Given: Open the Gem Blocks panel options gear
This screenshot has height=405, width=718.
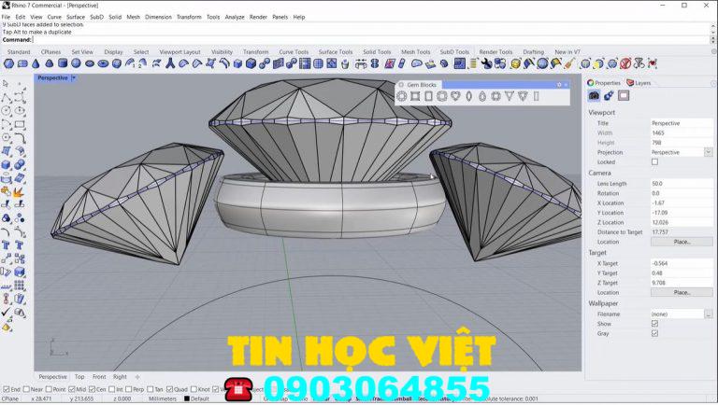Looking at the screenshot, I should click(x=559, y=84).
